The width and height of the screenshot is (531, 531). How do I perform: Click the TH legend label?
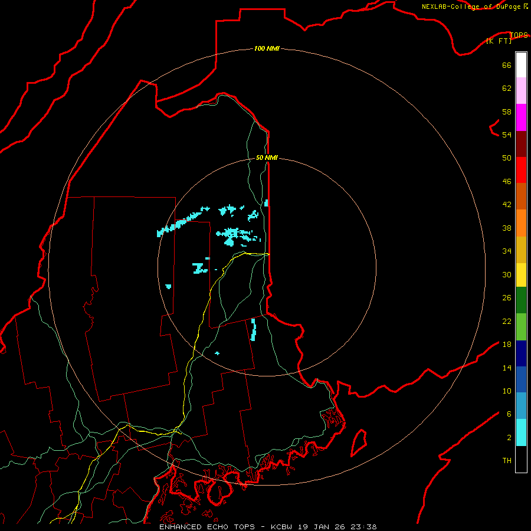pos(507,460)
